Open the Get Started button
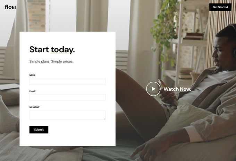The height and width of the screenshot is (161, 236). (220, 7)
